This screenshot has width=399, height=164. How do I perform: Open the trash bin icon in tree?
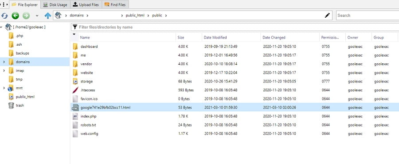(11, 105)
